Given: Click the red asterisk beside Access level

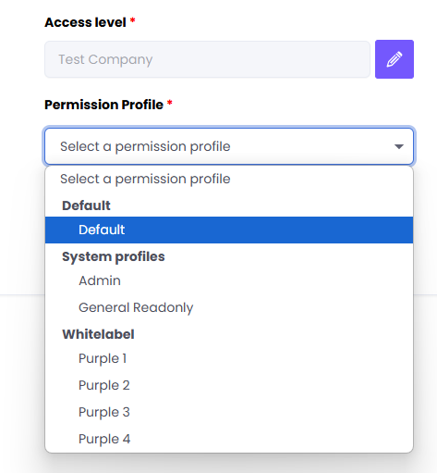Looking at the screenshot, I should click(132, 20).
